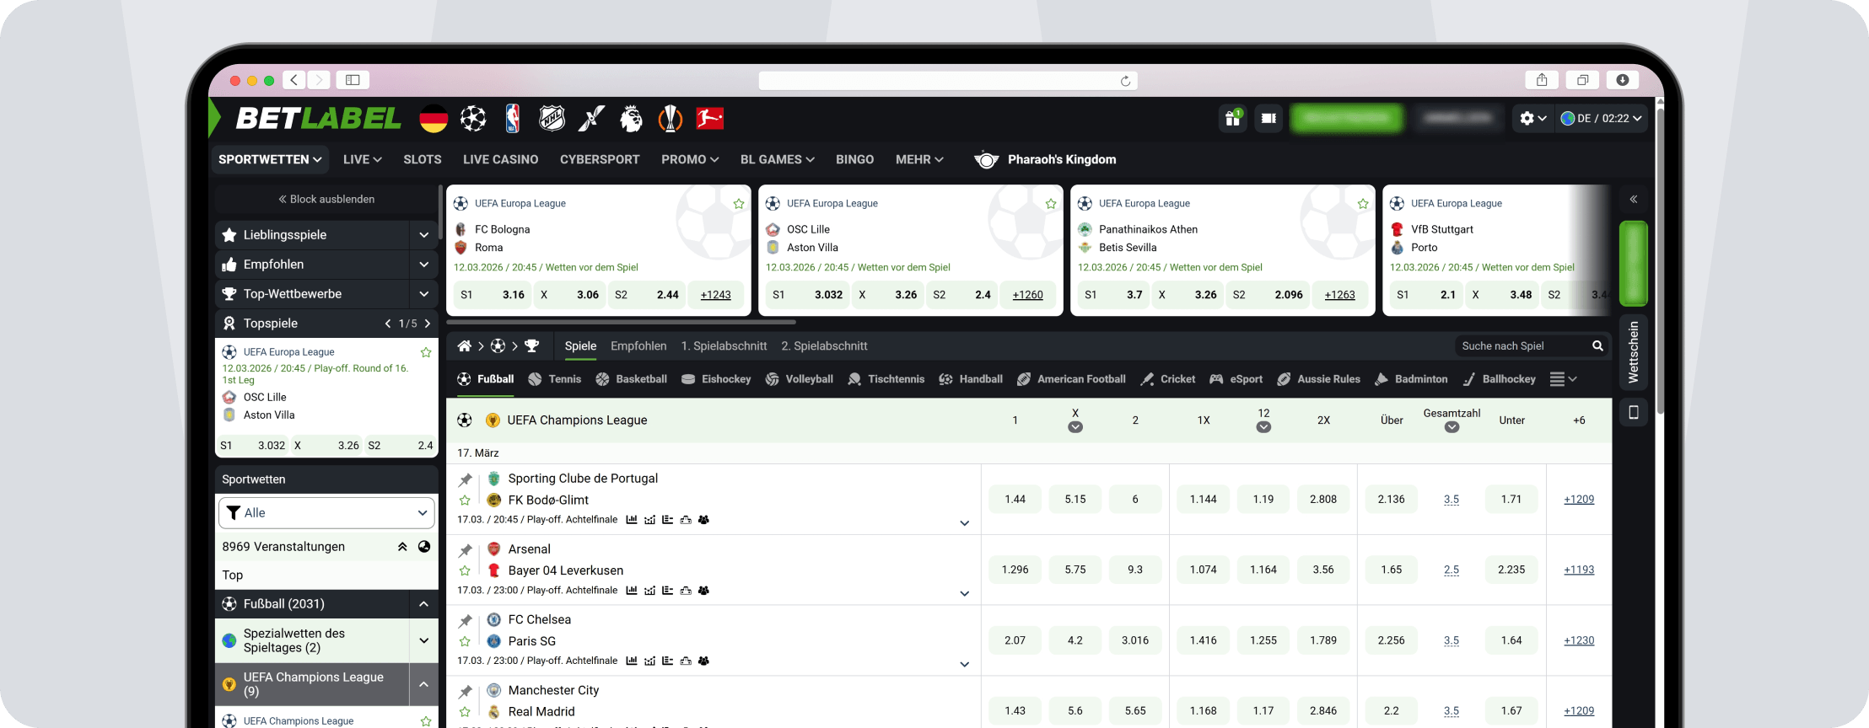
Task: Open the Europa League trophy icon
Action: pyautogui.click(x=670, y=119)
